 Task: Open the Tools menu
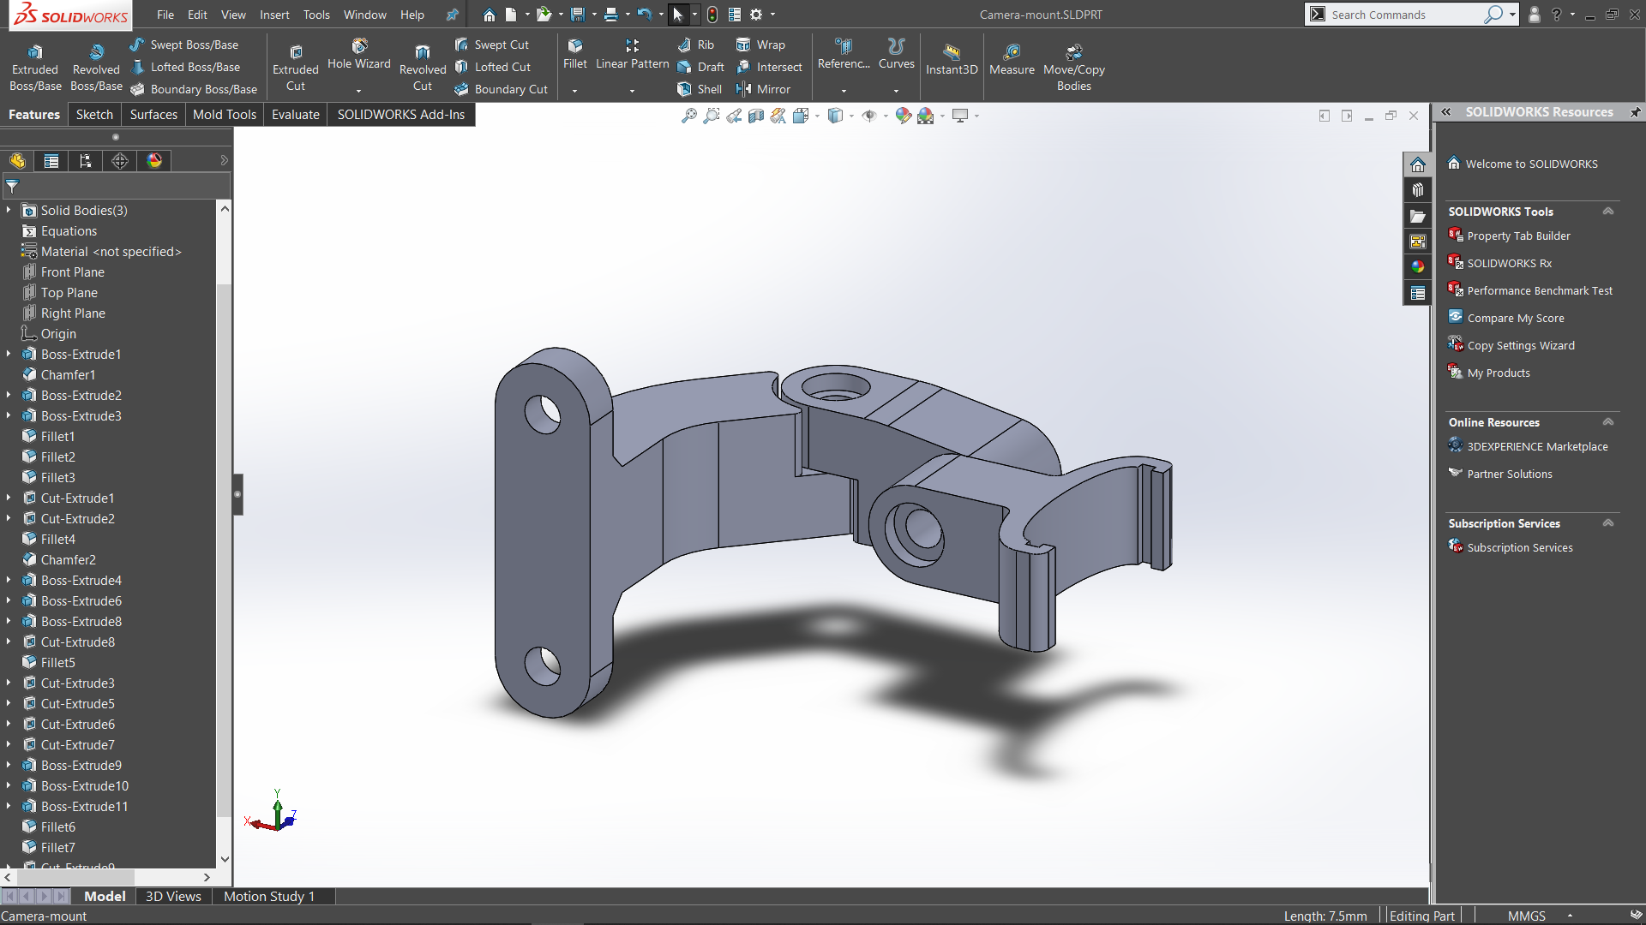click(316, 15)
